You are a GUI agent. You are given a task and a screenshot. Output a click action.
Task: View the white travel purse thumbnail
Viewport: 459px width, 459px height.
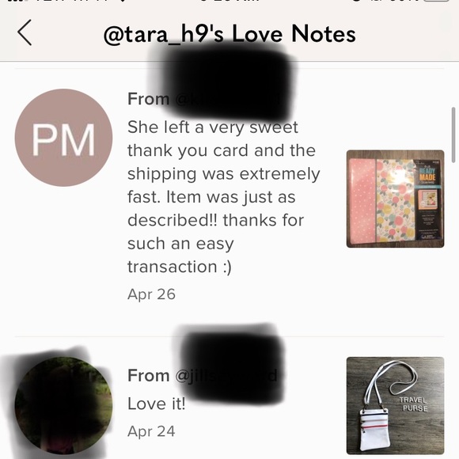coord(395,405)
